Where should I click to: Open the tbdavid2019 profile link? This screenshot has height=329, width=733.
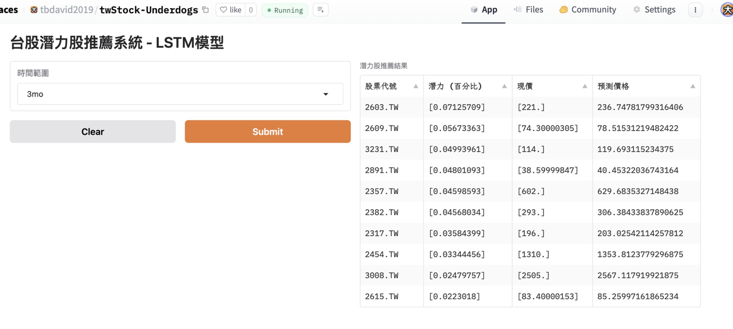click(x=67, y=10)
